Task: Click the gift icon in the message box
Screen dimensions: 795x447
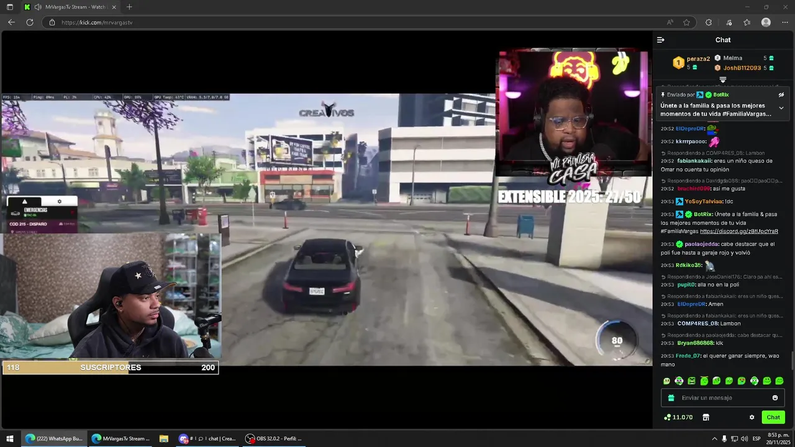Action: 671,398
